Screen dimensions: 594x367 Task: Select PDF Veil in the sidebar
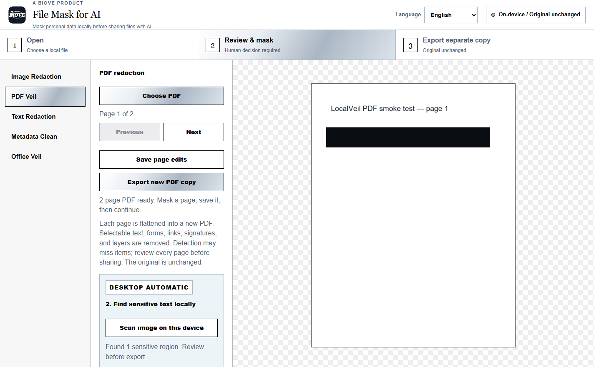45,97
